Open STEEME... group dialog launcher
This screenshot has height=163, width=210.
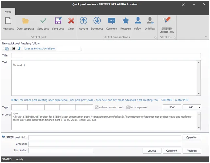pos(174,37)
